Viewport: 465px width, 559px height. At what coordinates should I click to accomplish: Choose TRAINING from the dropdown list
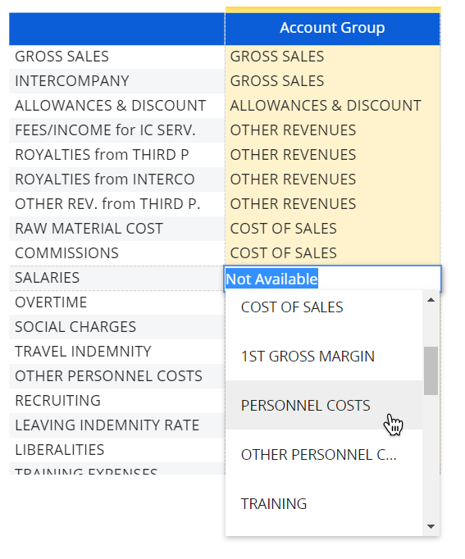point(324,503)
